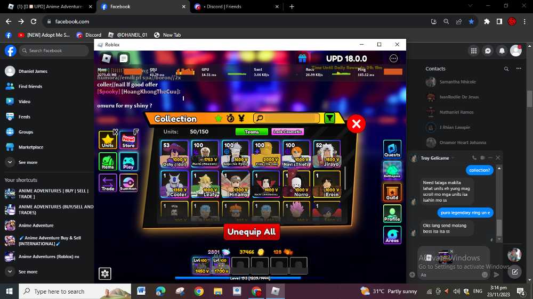Click the Facebook search box
This screenshot has width=533, height=299.
coord(54,51)
